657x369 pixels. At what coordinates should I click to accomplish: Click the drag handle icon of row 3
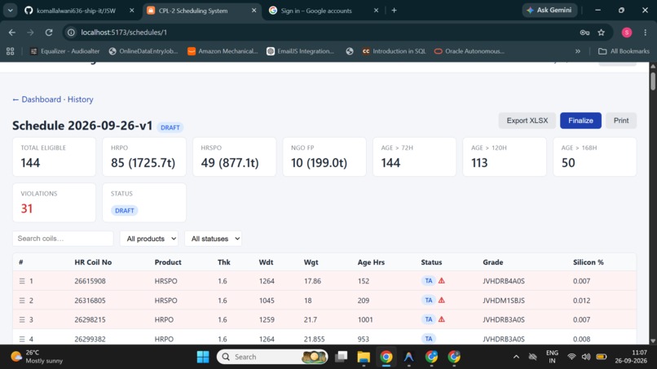(22, 319)
